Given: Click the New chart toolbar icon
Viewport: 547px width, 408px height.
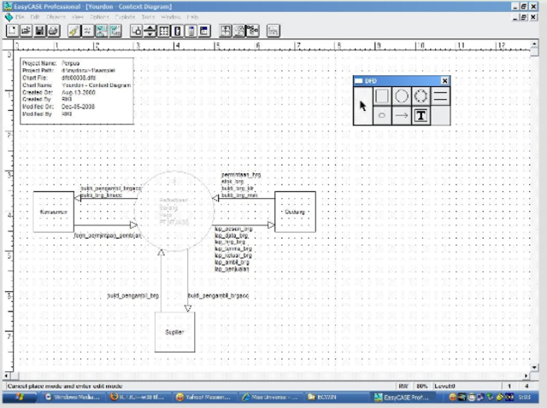Looking at the screenshot, I should pyautogui.click(x=13, y=31).
